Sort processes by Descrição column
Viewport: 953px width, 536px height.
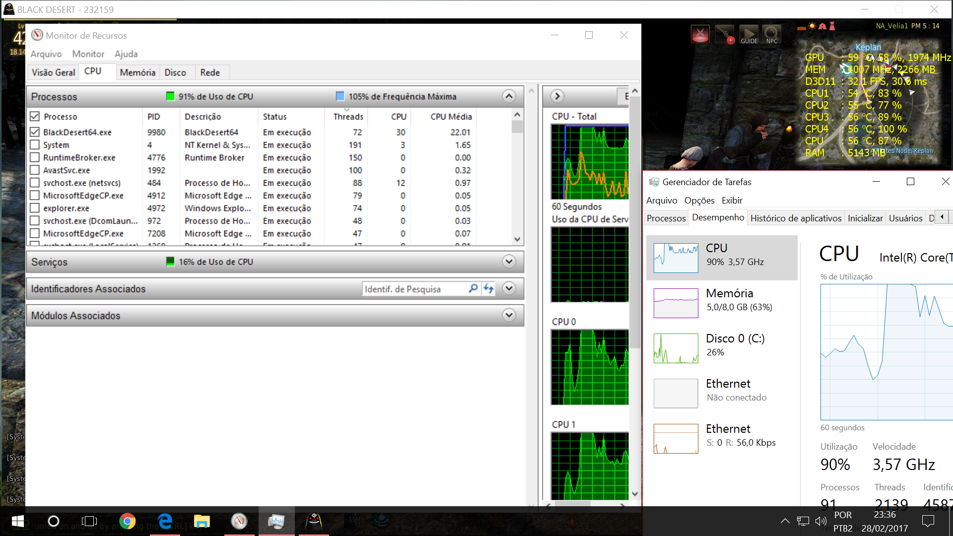point(203,117)
